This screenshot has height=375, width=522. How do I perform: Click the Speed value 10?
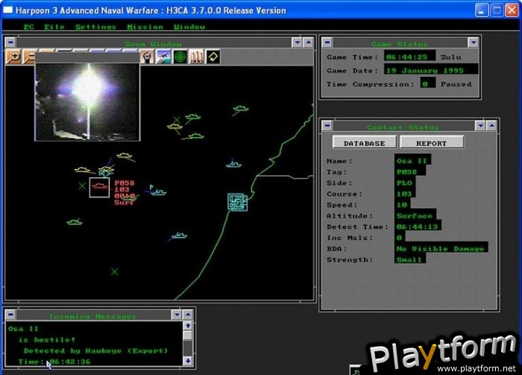(403, 204)
